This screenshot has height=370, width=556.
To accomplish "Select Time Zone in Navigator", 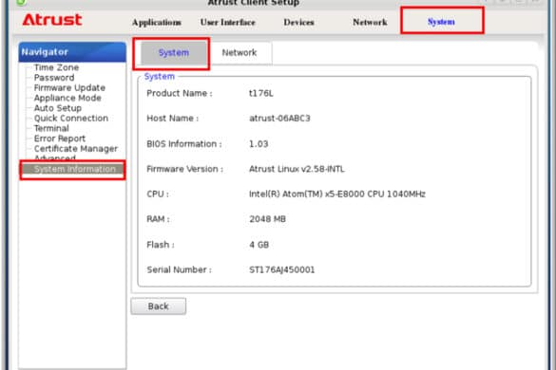I will click(x=56, y=67).
